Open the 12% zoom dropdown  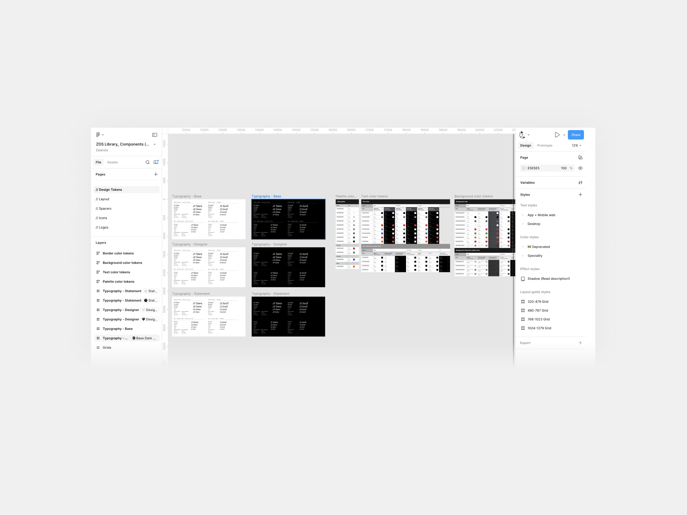pyautogui.click(x=576, y=146)
